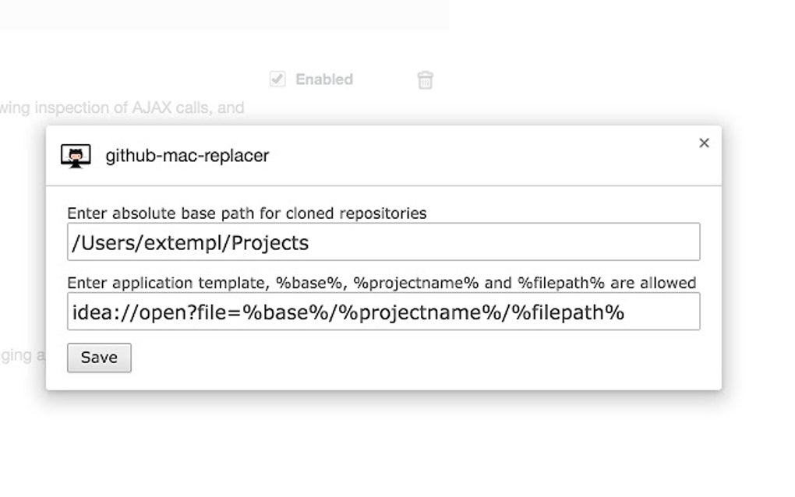
Task: Click inside the /Users/extempl/Projects text box
Action: (383, 242)
